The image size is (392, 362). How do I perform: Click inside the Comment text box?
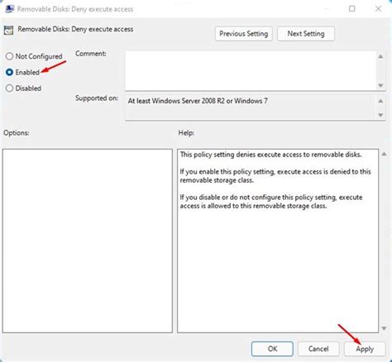click(x=251, y=70)
